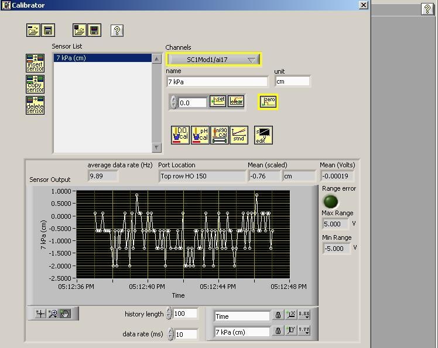Open the pH cal calibration tool
This screenshot has height=348, width=438.
[x=200, y=135]
